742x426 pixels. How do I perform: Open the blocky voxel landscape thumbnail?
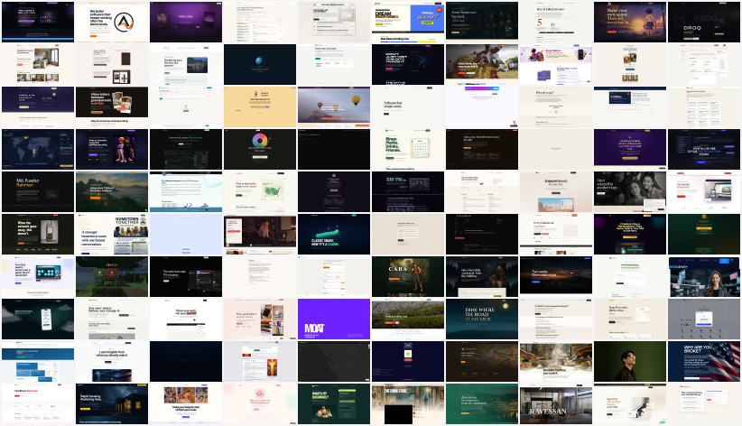pyautogui.click(x=112, y=276)
